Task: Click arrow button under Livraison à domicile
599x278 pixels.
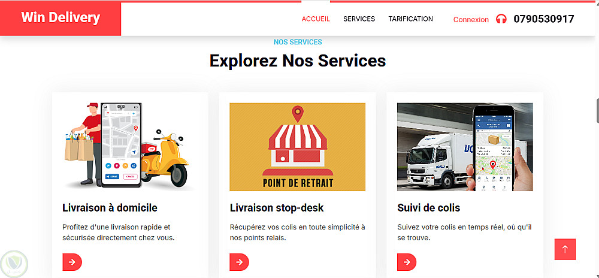Action: tap(72, 262)
